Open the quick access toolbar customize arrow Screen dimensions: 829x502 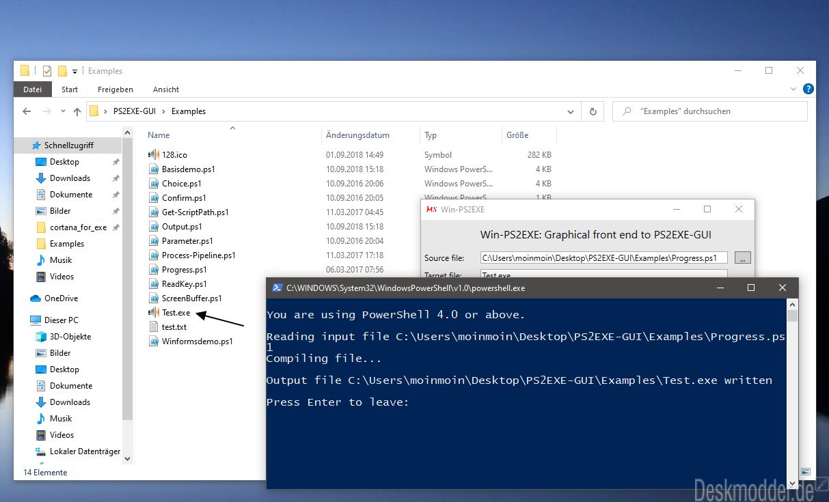coord(74,71)
